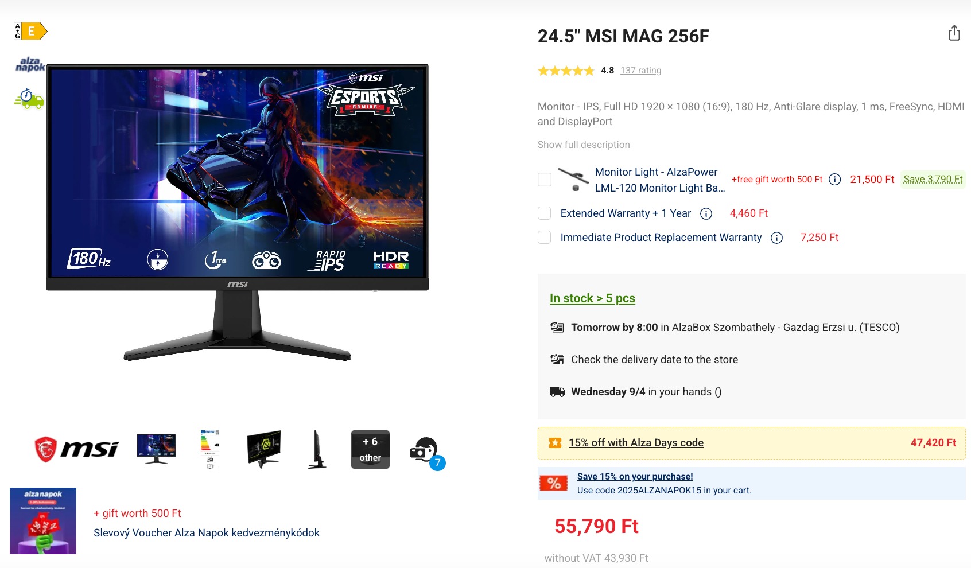This screenshot has height=568, width=971.
Task: Tick Immediate Product Replacement Warranty checkbox
Action: pos(545,238)
